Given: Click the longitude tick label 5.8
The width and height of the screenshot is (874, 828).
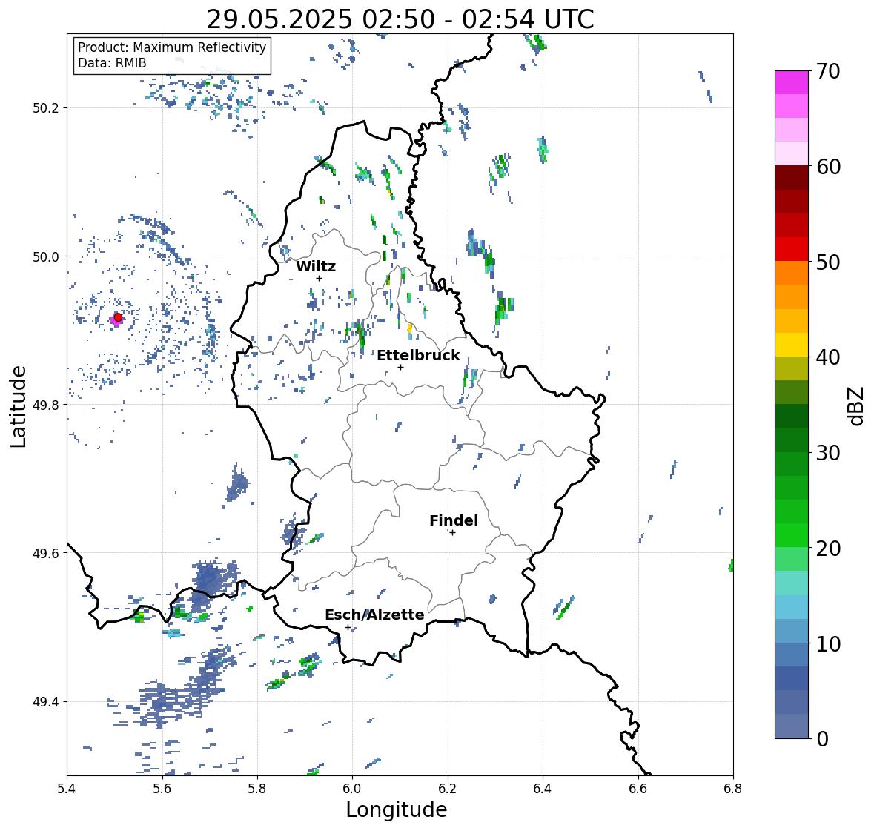Looking at the screenshot, I should (257, 789).
